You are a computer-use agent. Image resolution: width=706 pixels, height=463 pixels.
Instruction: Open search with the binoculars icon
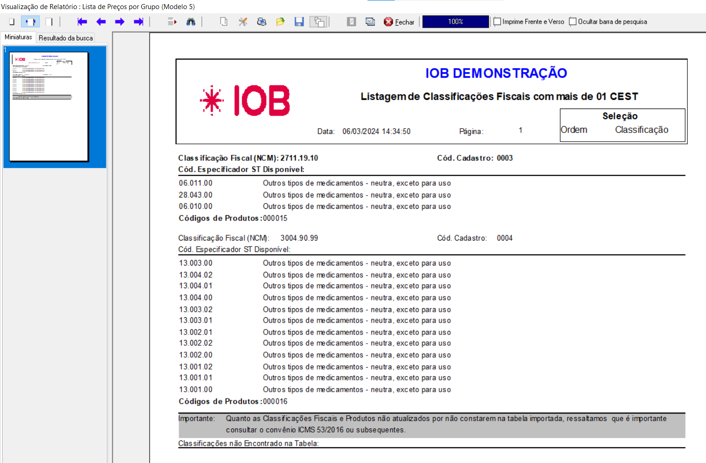[x=191, y=22]
